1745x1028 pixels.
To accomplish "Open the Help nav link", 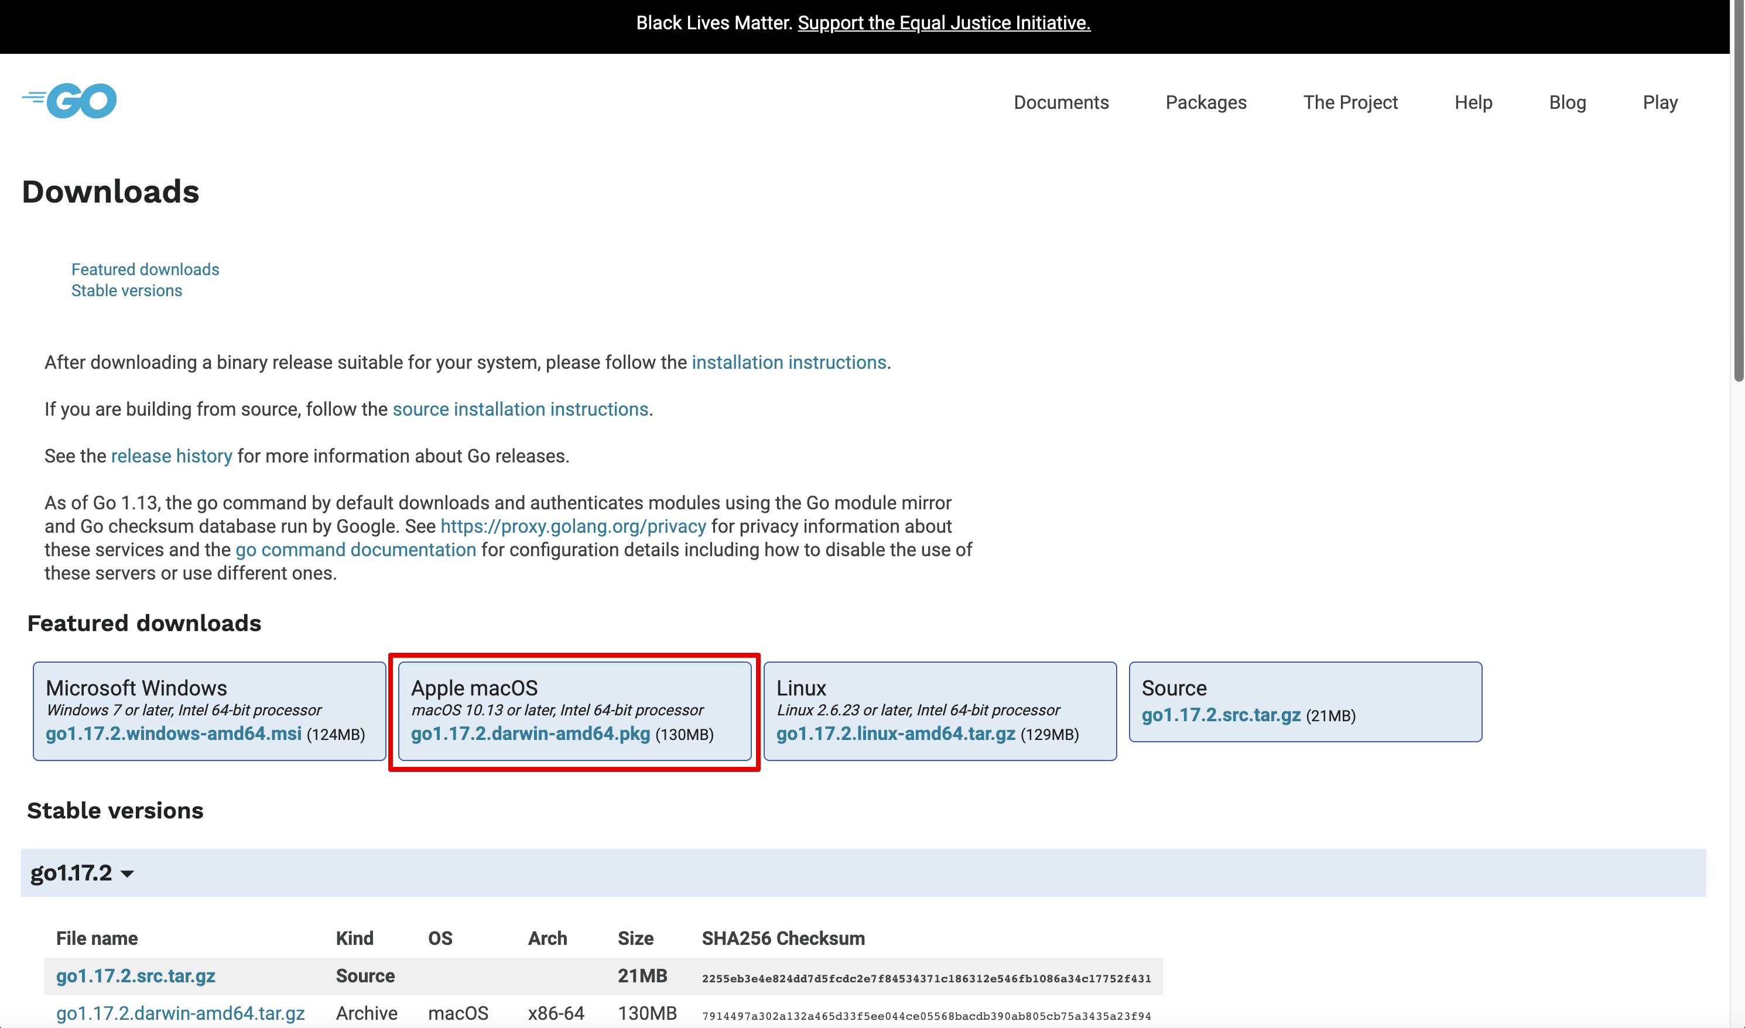I will click(1473, 102).
